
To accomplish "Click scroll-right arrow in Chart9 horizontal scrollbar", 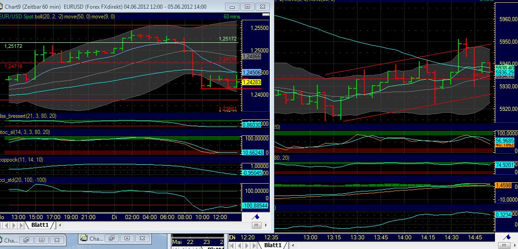I will point(266,225).
